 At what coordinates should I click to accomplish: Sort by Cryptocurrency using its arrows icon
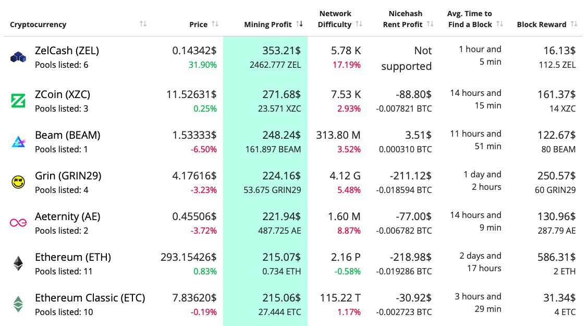[x=143, y=24]
